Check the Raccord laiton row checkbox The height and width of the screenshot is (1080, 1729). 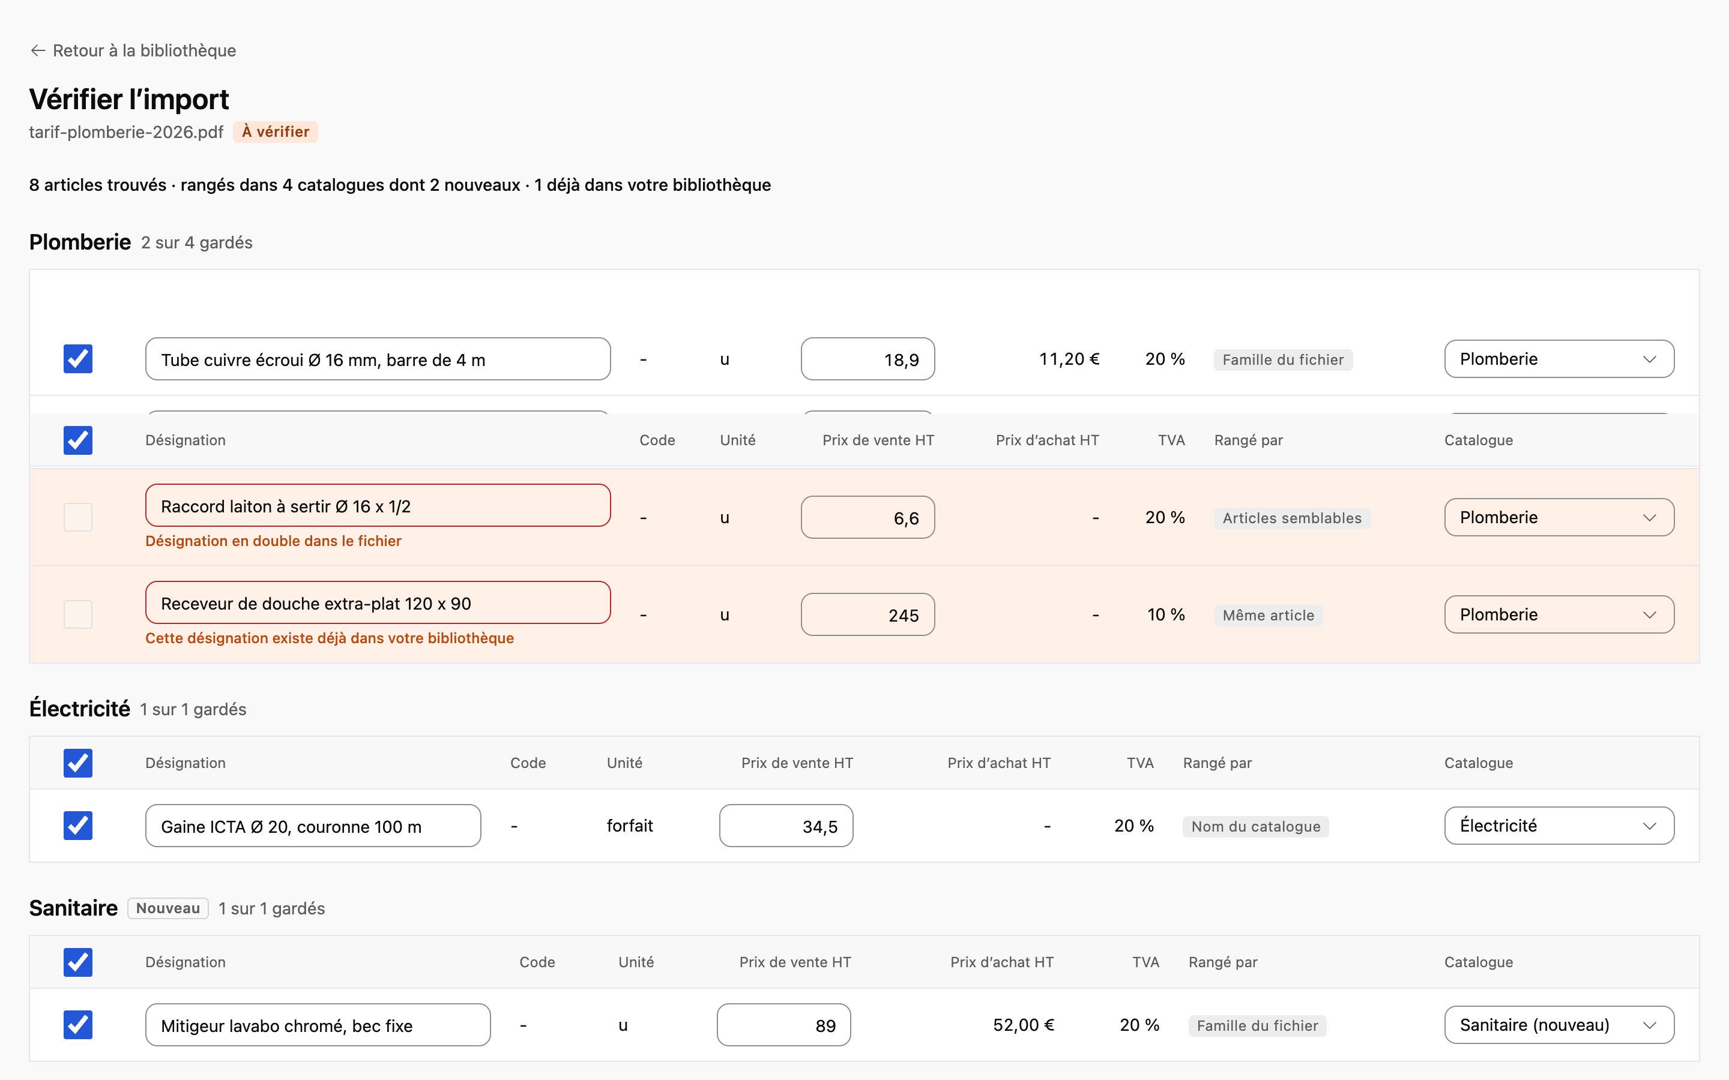[x=78, y=517]
